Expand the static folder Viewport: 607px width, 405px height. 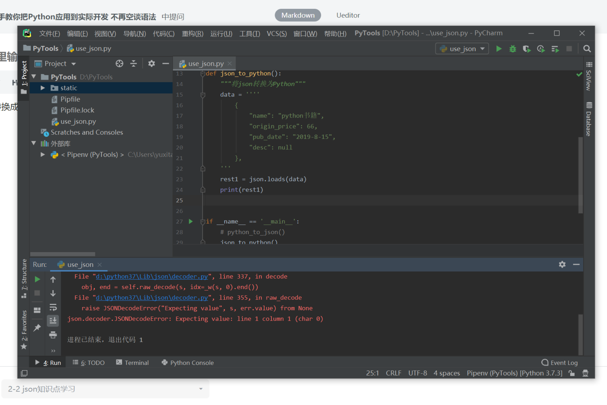pos(43,88)
